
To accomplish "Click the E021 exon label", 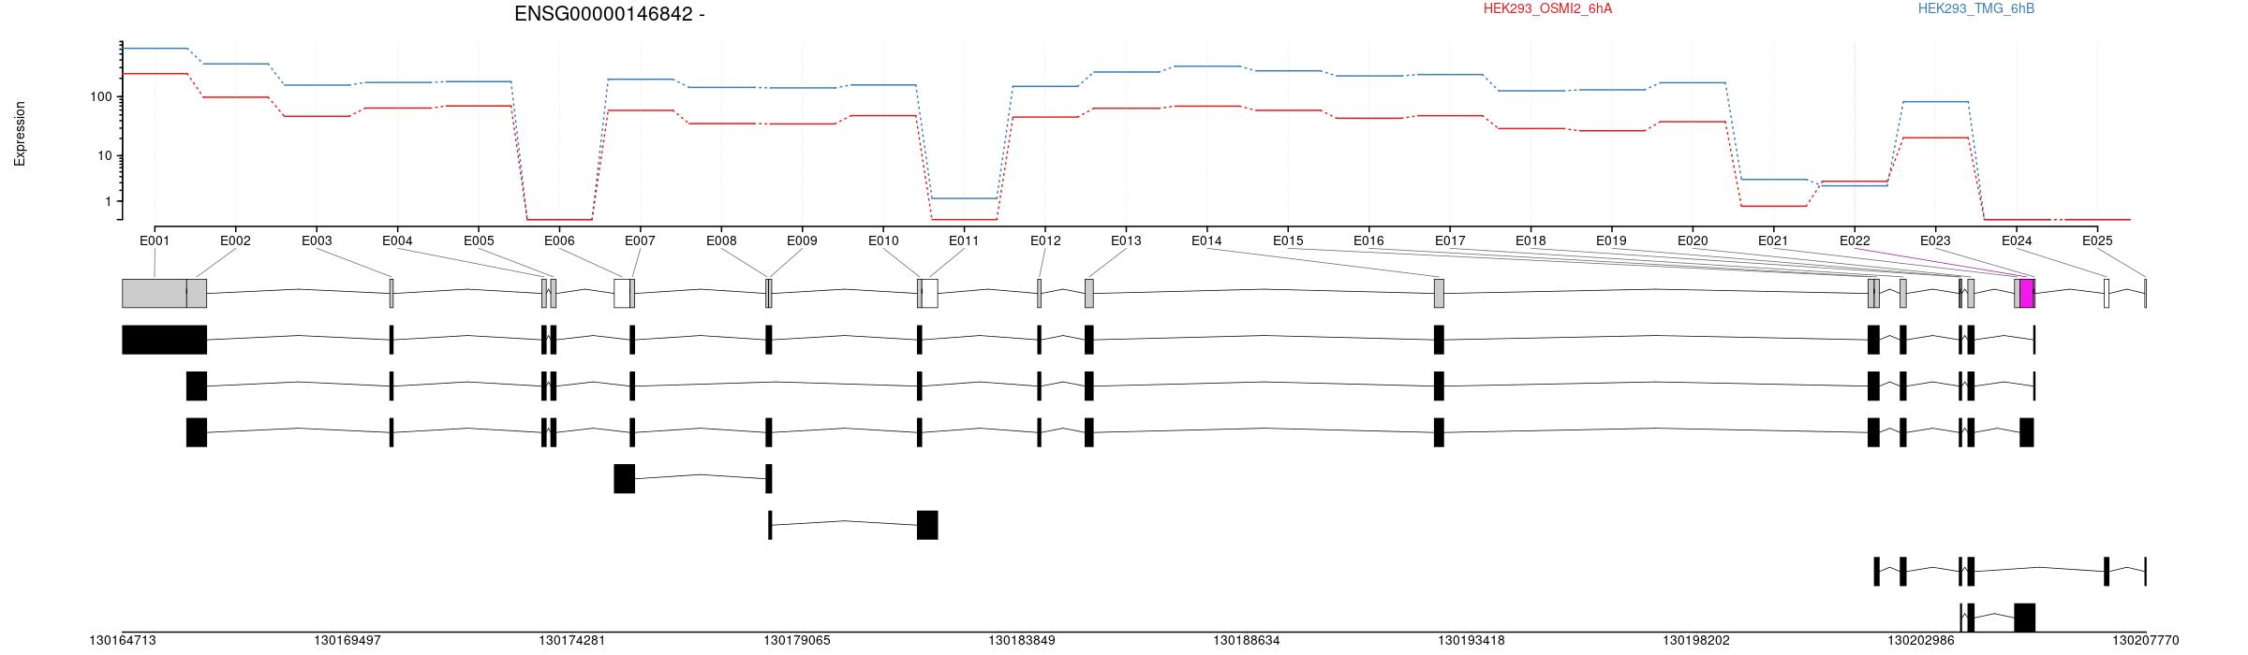I will [x=1773, y=240].
